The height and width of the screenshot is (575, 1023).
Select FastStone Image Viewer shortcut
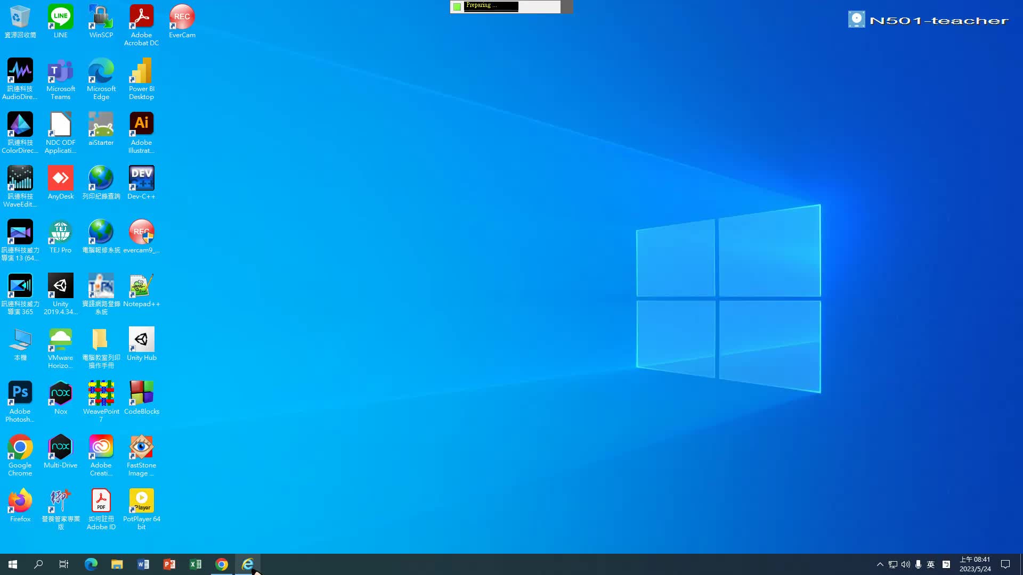pyautogui.click(x=142, y=456)
